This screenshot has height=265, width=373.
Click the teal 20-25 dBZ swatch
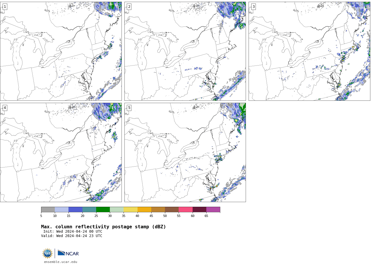pyautogui.click(x=89, y=210)
